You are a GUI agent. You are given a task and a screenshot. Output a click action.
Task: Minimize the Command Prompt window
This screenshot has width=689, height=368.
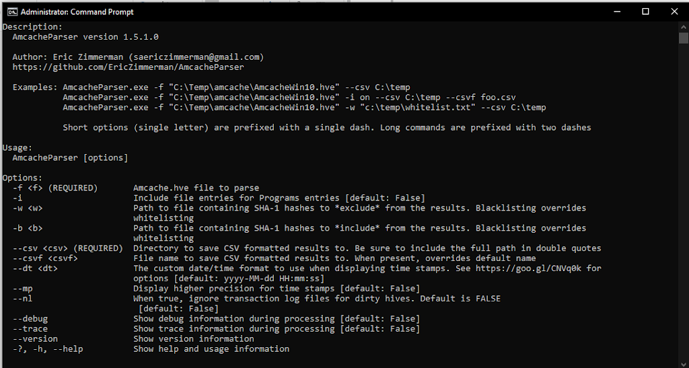[x=615, y=11]
